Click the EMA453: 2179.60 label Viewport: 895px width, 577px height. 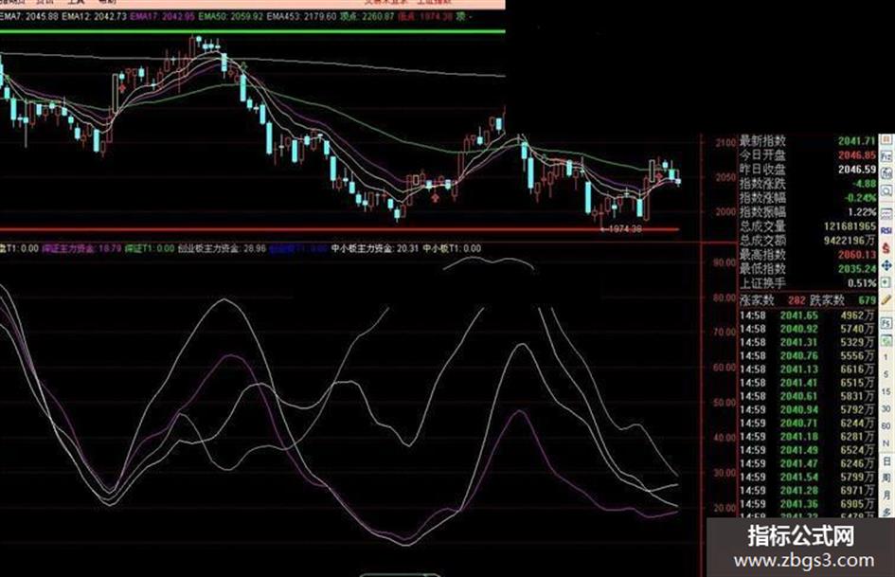[x=301, y=16]
